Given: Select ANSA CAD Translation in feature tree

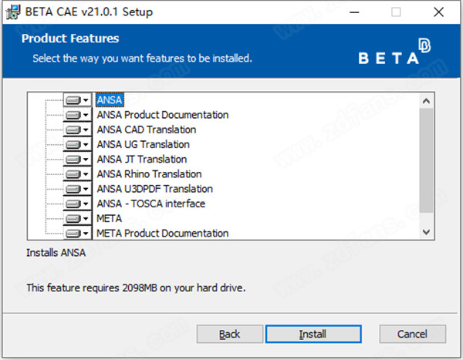Looking at the screenshot, I should point(147,130).
